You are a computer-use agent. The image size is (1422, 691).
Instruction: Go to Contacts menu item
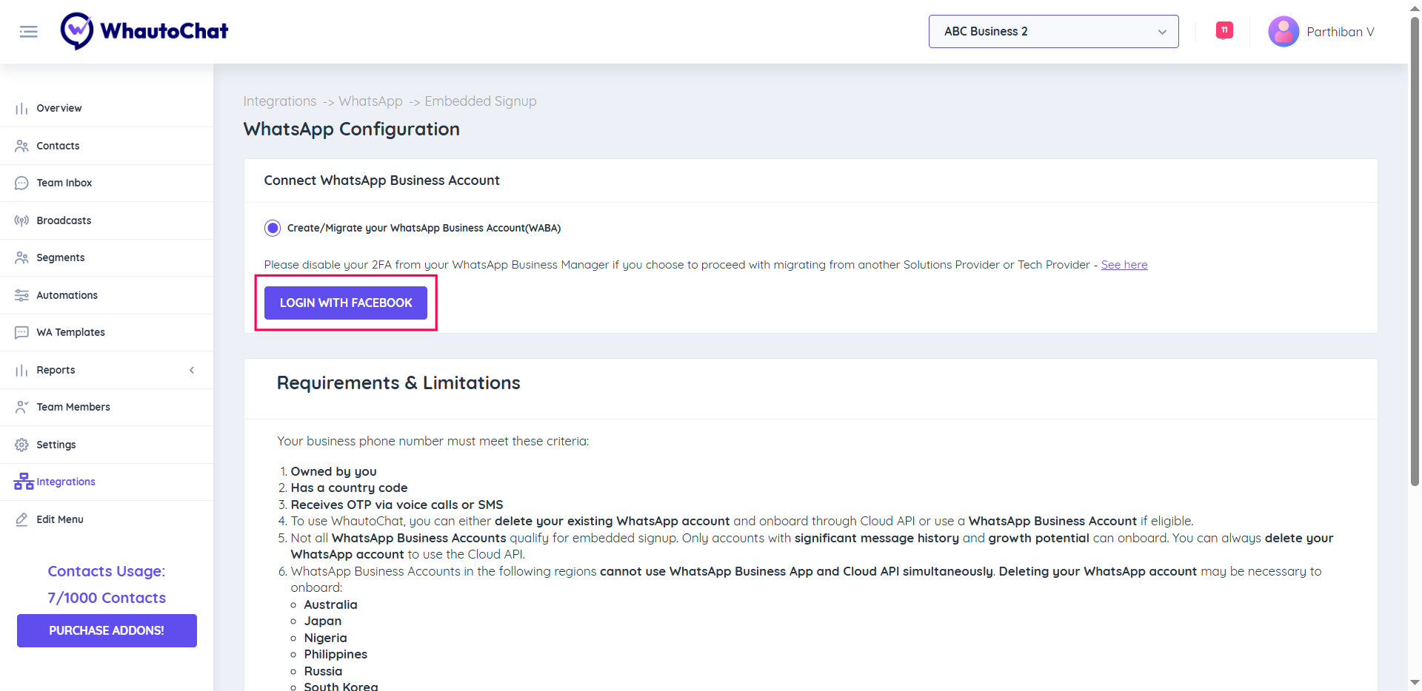[58, 146]
